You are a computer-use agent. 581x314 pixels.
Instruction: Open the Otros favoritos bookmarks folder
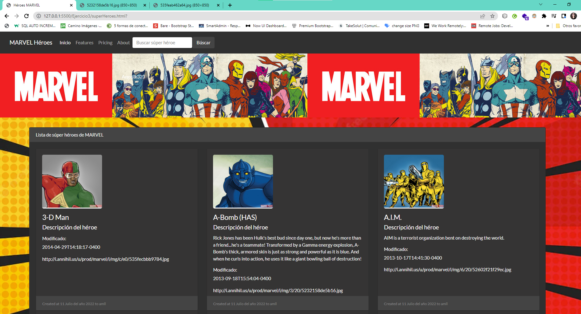[x=568, y=26]
